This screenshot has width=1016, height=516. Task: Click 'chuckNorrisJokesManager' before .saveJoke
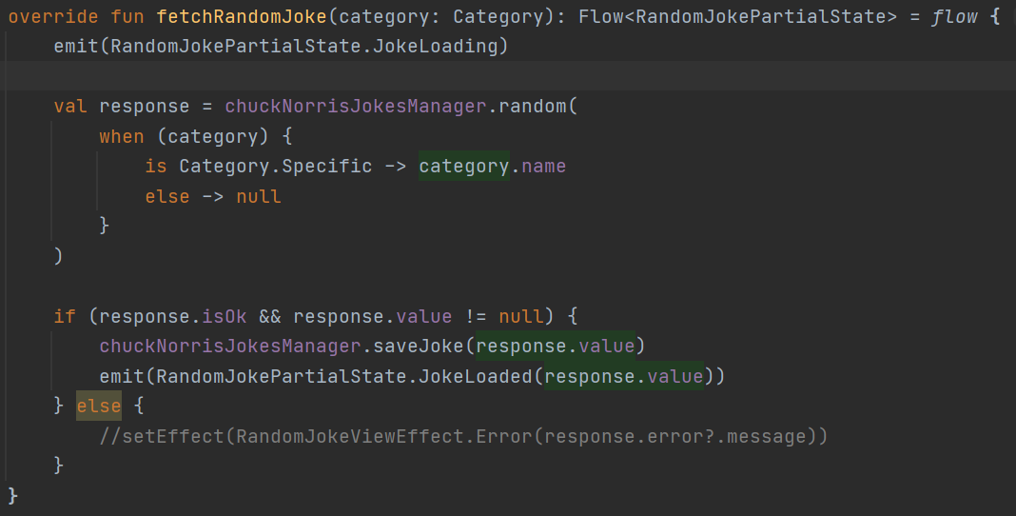pos(230,347)
